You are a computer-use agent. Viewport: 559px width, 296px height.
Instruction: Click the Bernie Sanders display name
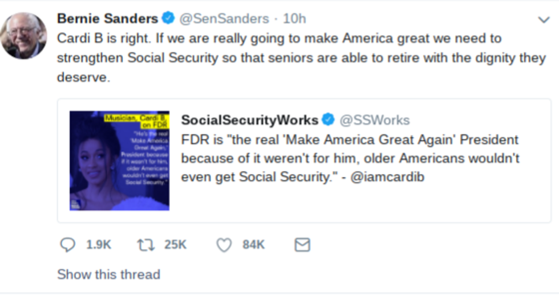(x=107, y=19)
